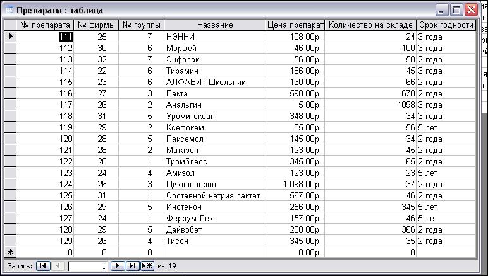Click the select-all corner box
The image size is (488, 276).
10,25
